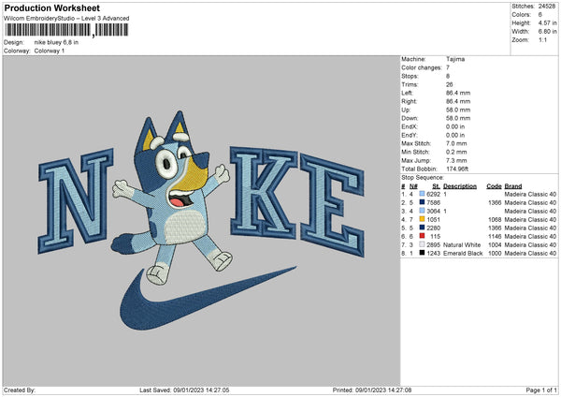Click the light blue swatch in stop row 3

[422, 211]
